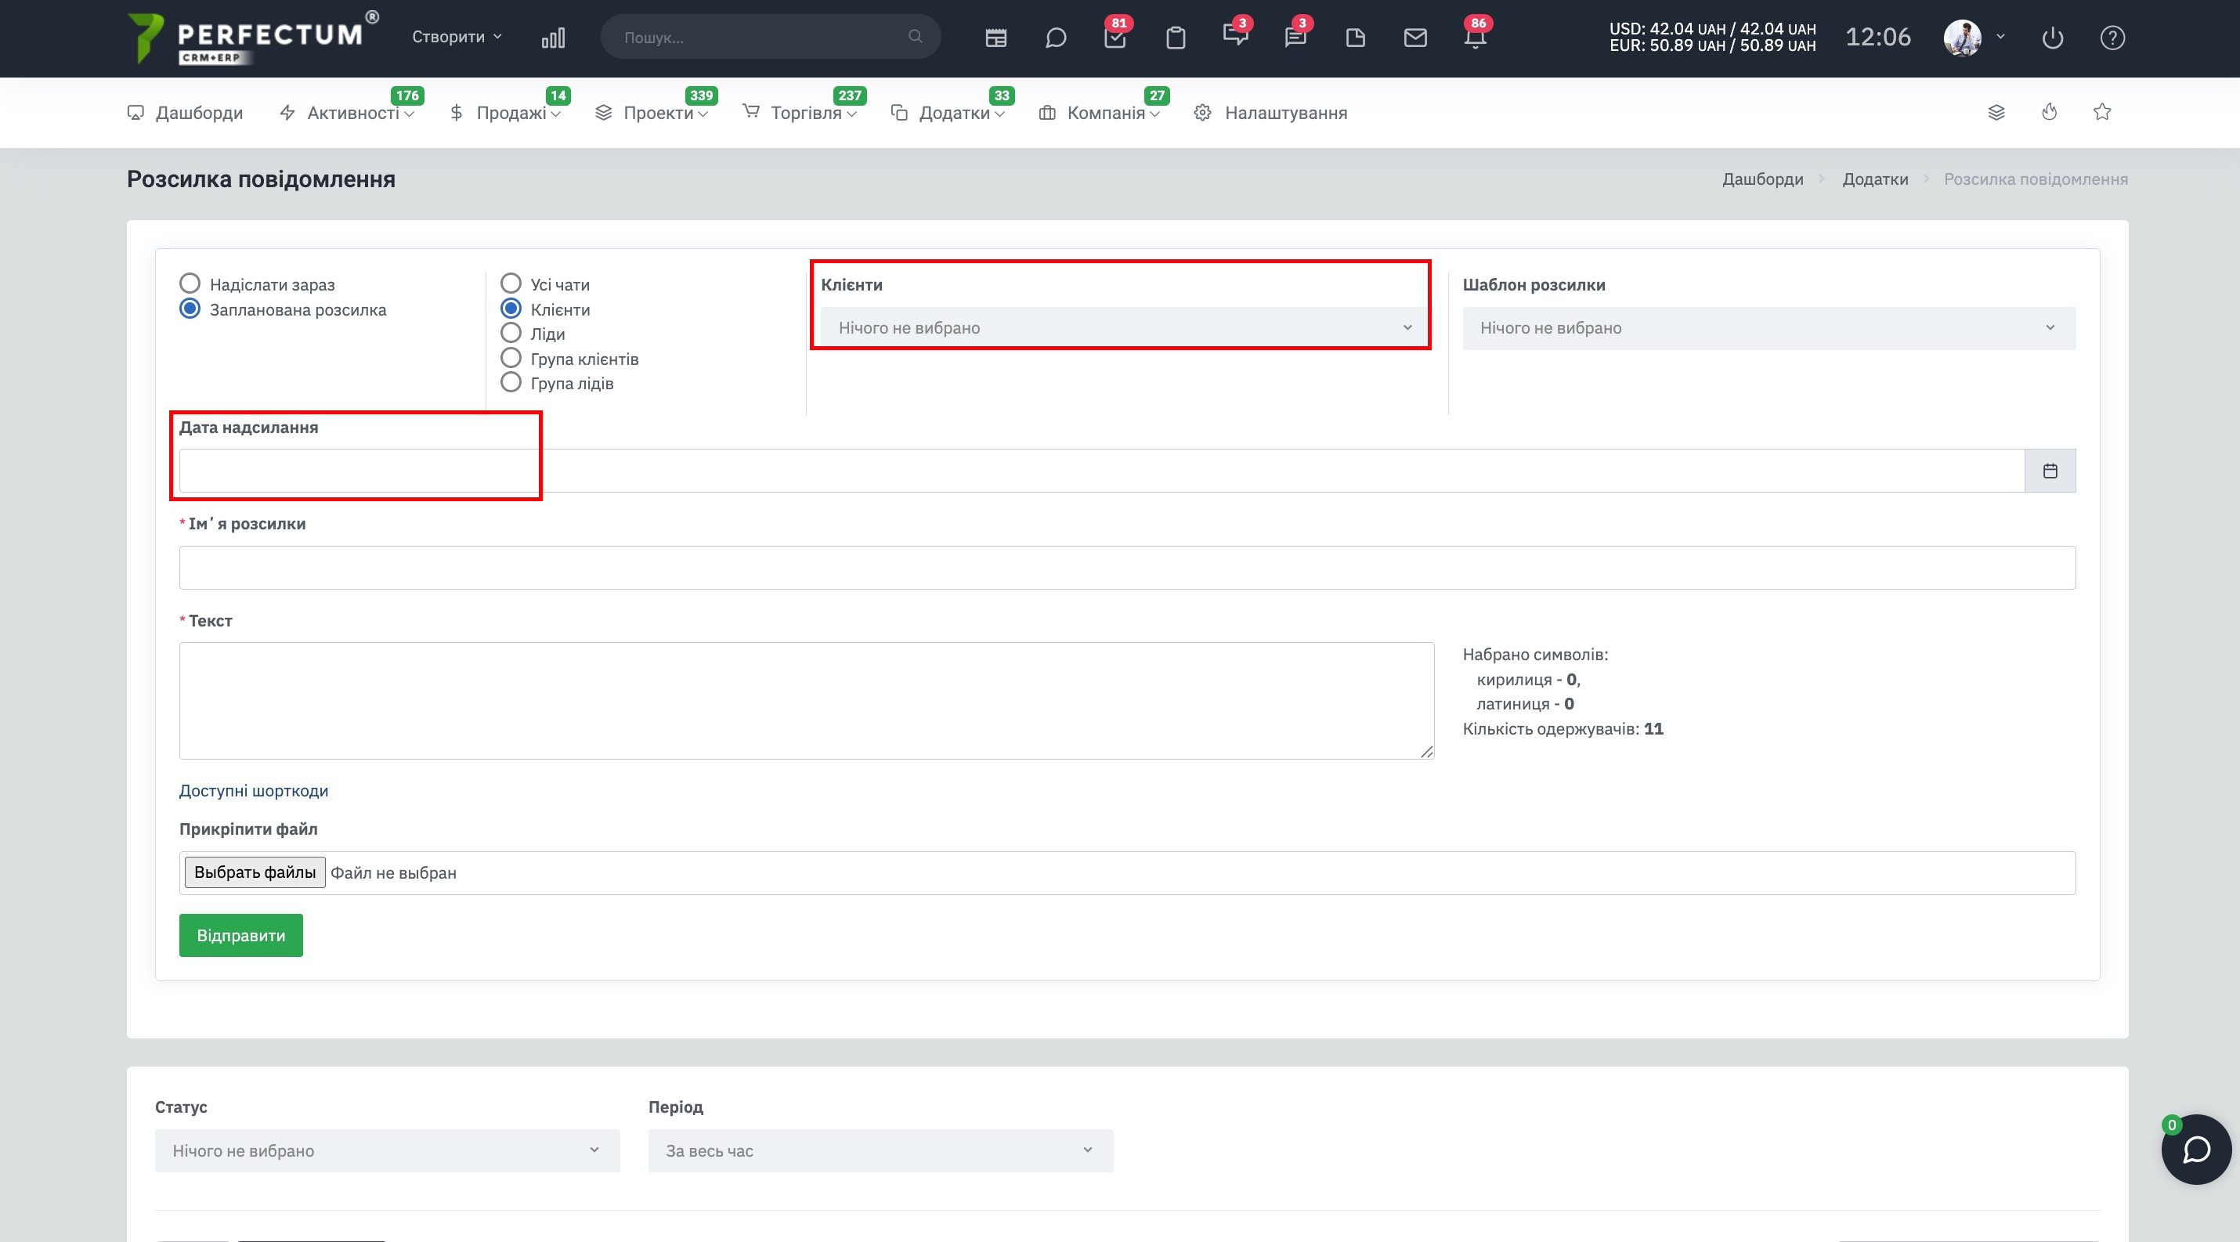Expand the 'Продажі' menu
This screenshot has height=1242, width=2240.
(x=505, y=112)
